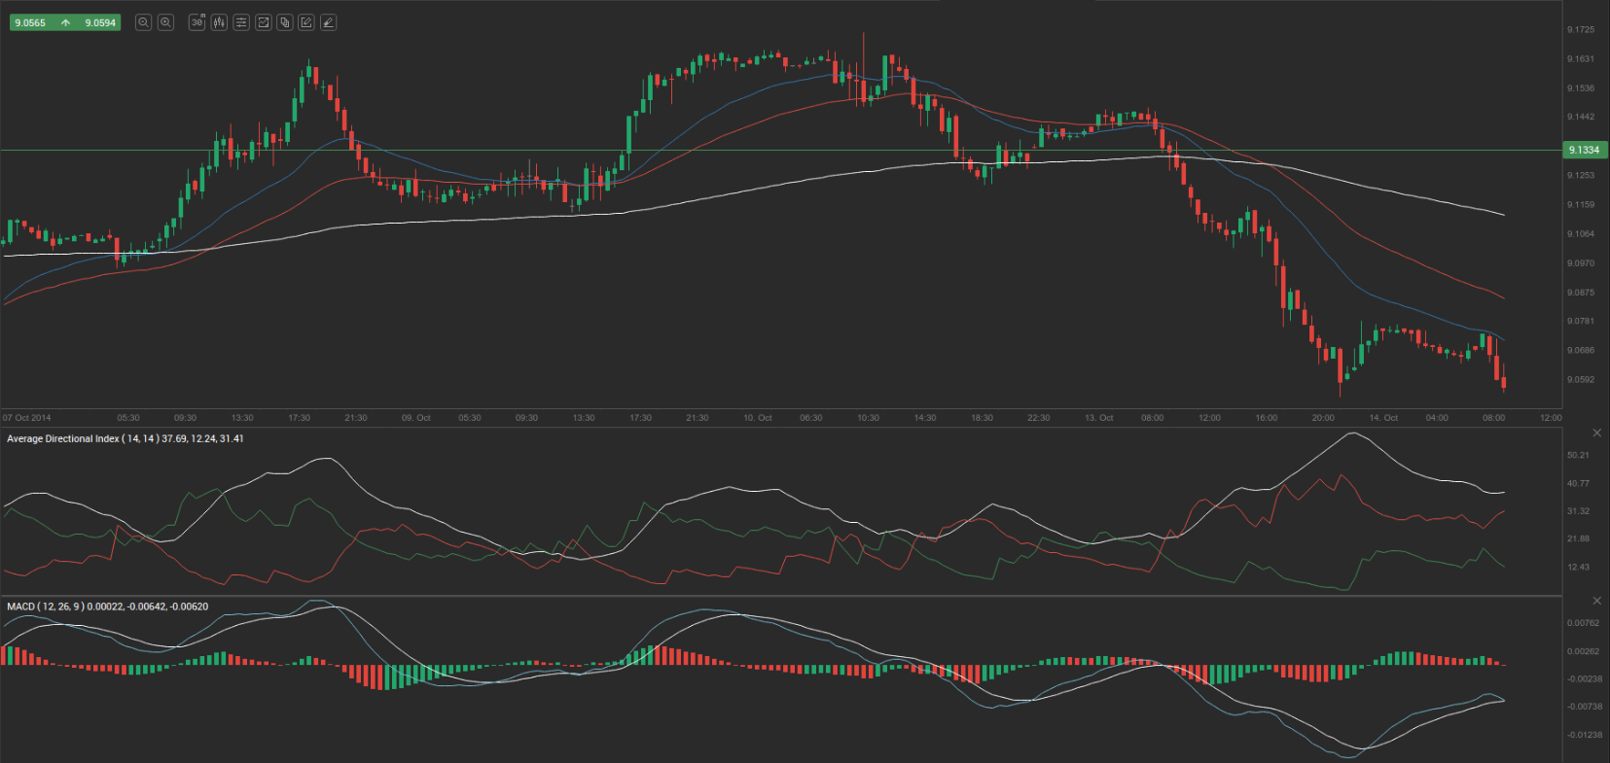Select the edit drawing pencil icon
1610x763 pixels.
click(306, 22)
